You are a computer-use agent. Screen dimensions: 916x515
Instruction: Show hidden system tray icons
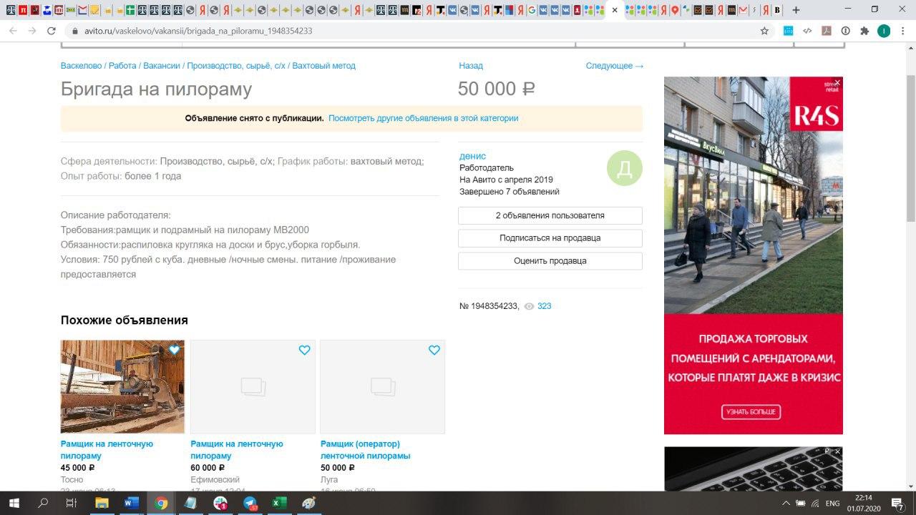(x=786, y=504)
